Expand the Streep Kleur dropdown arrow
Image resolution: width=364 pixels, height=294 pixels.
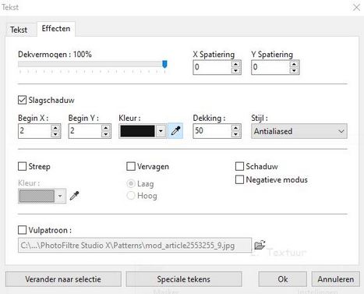[x=60, y=196]
